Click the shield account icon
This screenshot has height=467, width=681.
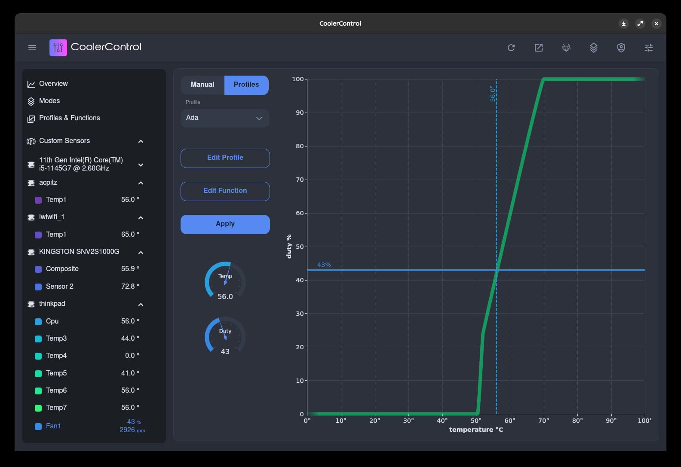point(621,48)
